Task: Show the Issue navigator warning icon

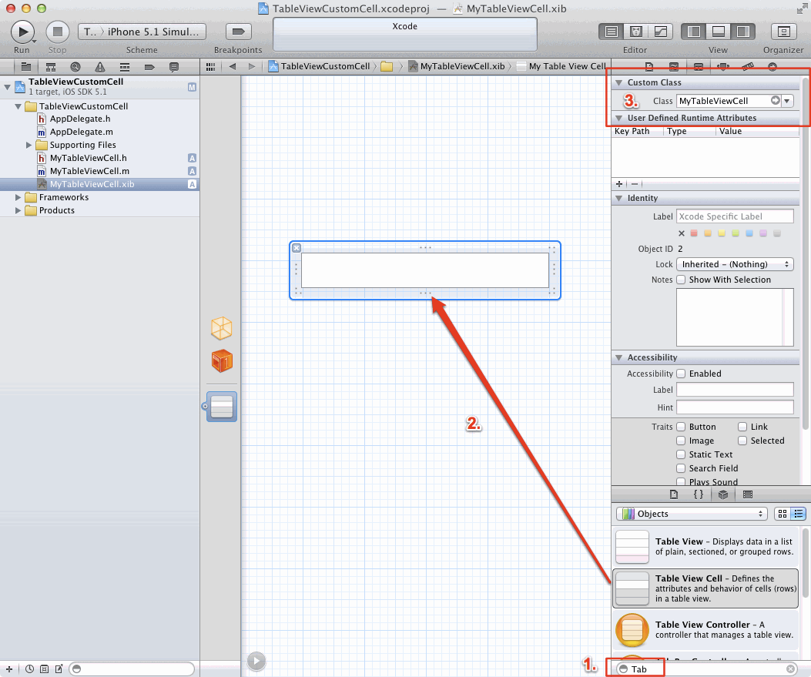Action: [99, 67]
